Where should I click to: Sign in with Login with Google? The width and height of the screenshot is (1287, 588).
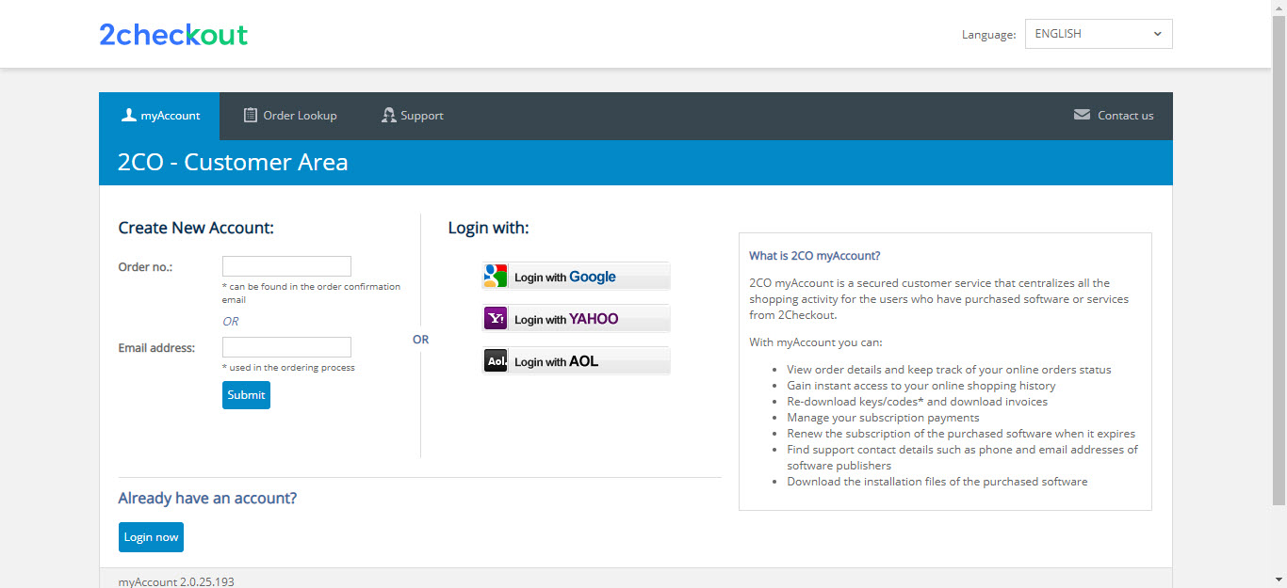(576, 277)
